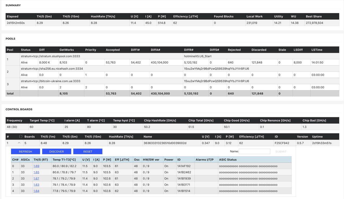Click the total row GetWorks value 8,105

click(x=63, y=94)
